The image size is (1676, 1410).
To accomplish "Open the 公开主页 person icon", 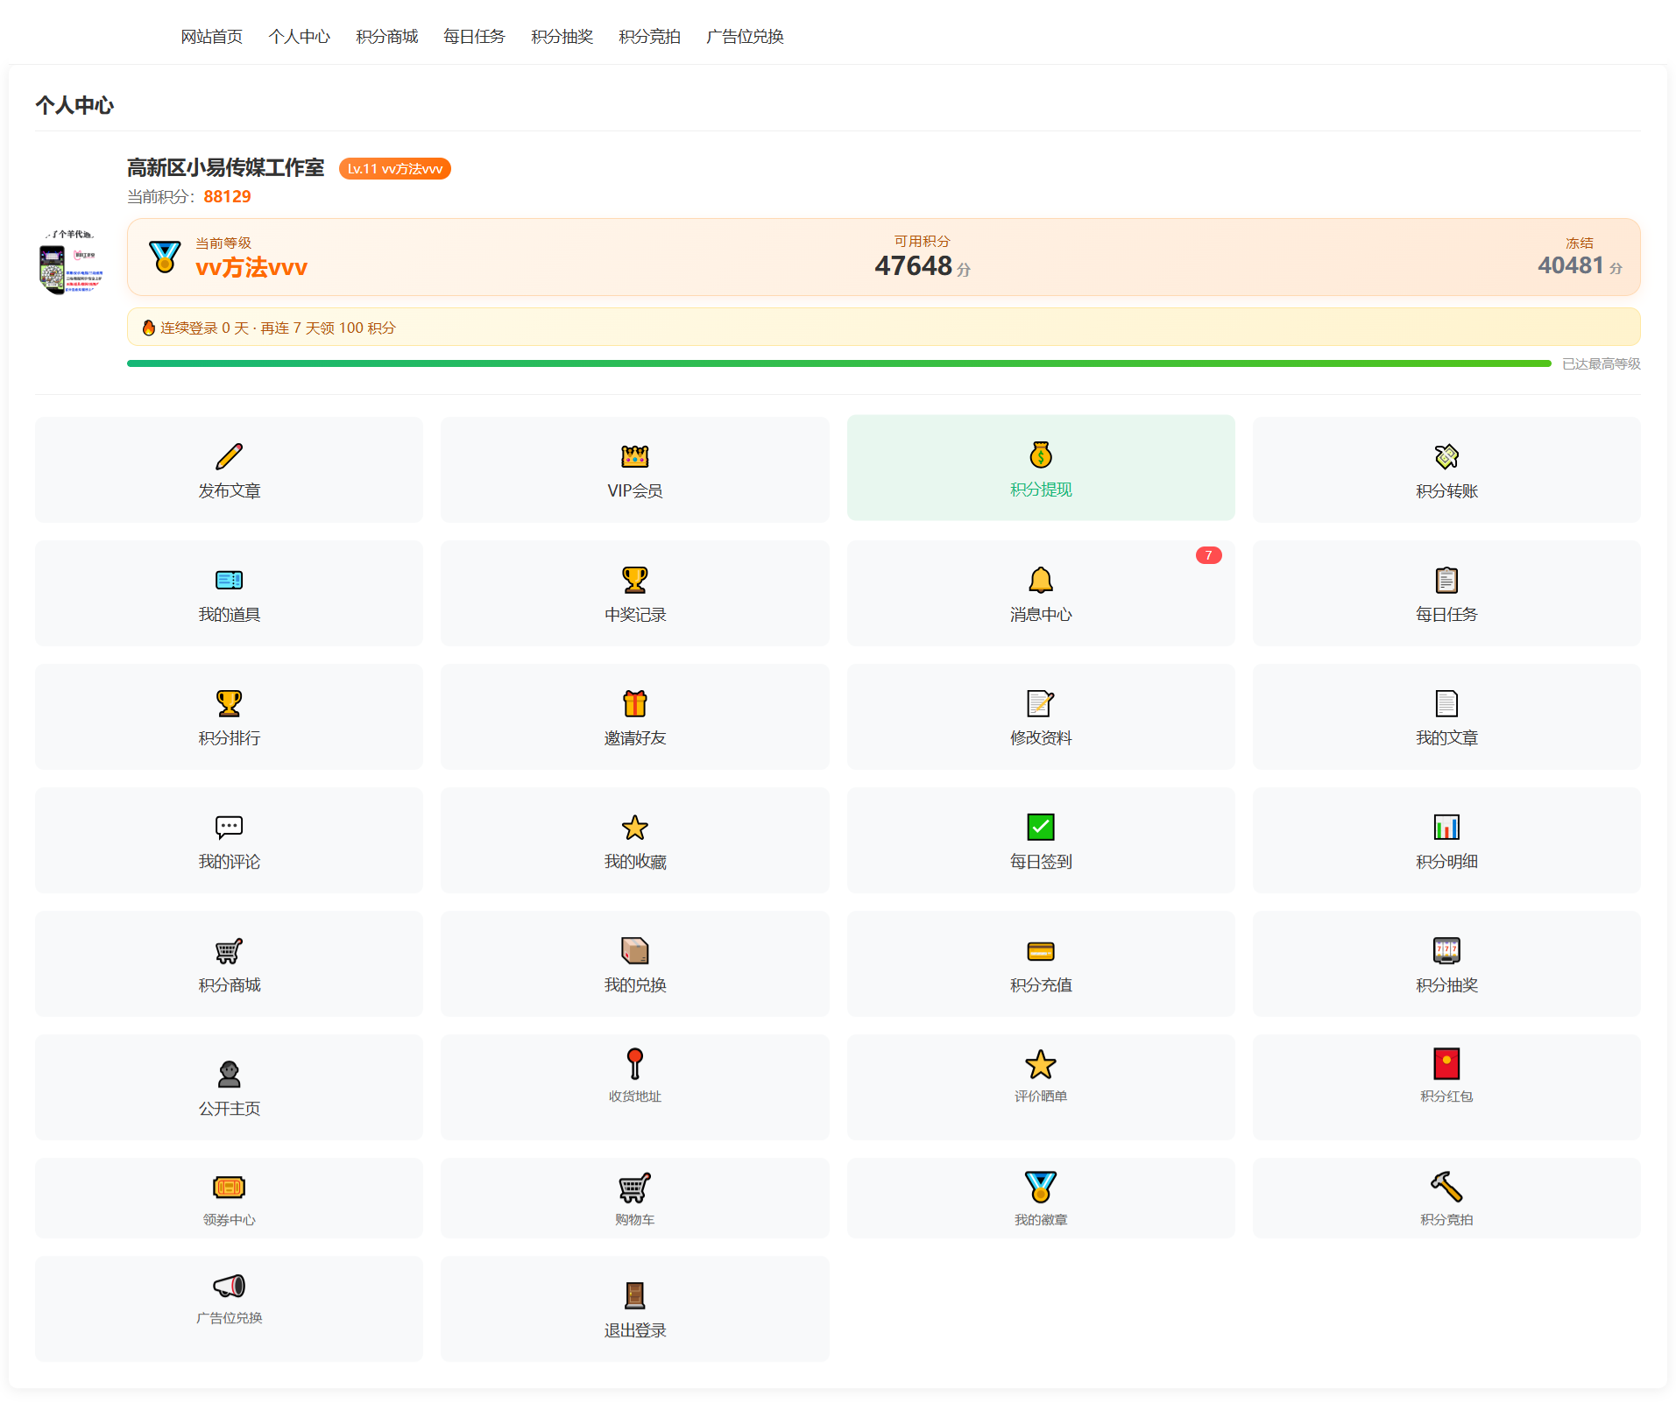I will (229, 1074).
